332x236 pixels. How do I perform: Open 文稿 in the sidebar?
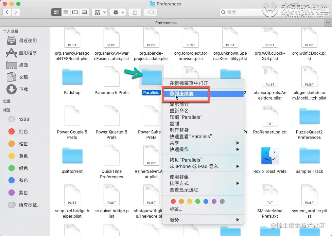(17, 77)
